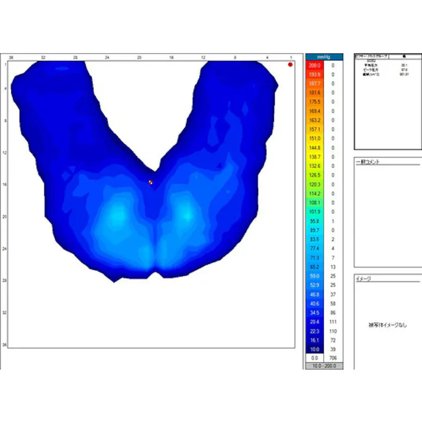Select the white 0.0 legend cell
The image size is (422, 422).
314,358
